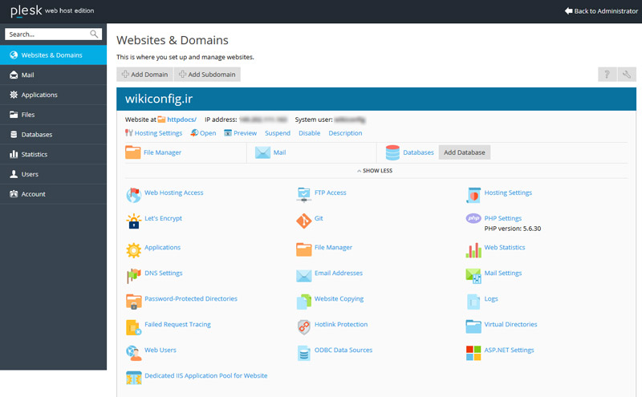Screen dimensions: 642x397
Task: Click the search magnifier icon
Action: pyautogui.click(x=94, y=34)
